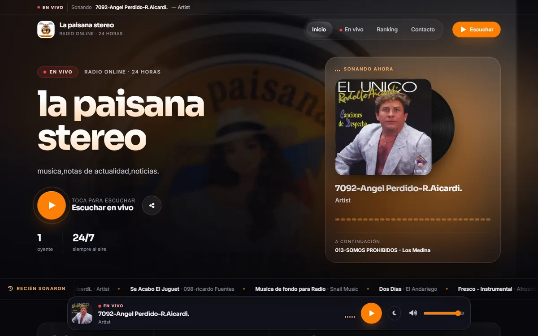Click the dotted progress bar in now-playing card
This screenshot has height=336, width=538.
413,220
